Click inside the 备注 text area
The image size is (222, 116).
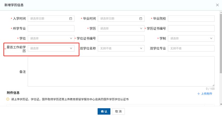pos(121,71)
